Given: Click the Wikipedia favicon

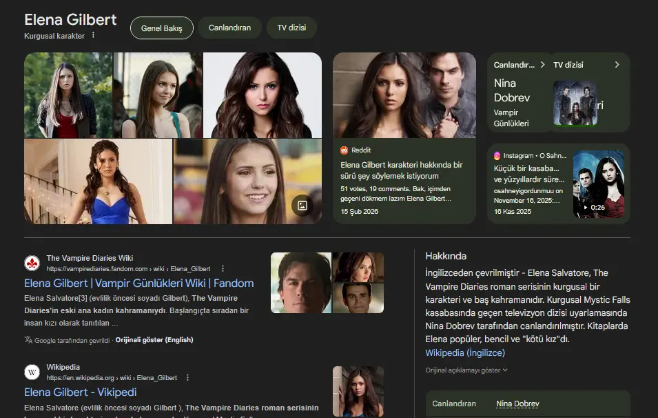Looking at the screenshot, I should click(x=32, y=372).
